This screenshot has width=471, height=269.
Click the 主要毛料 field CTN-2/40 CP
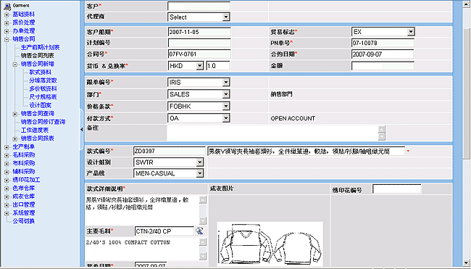pos(164,231)
